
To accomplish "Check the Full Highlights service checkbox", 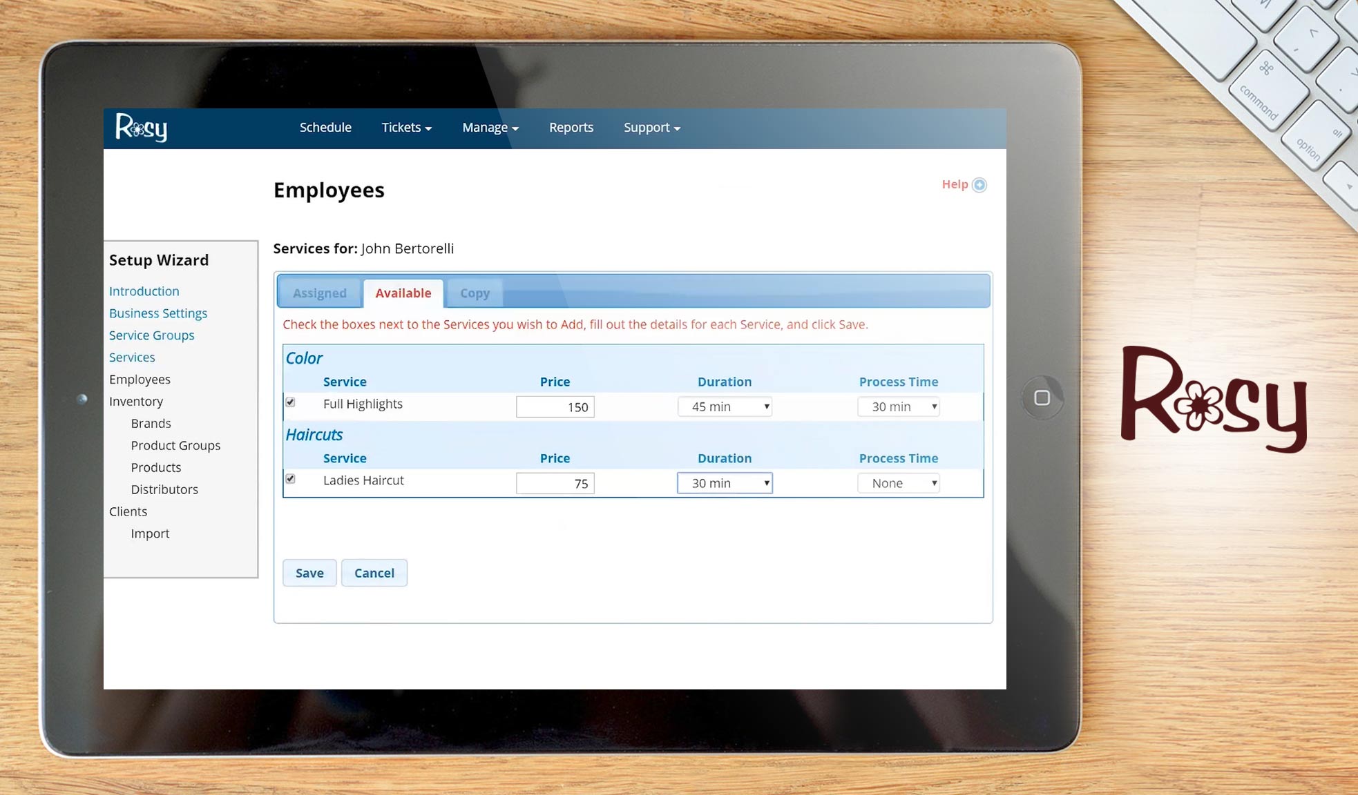I will tap(291, 402).
